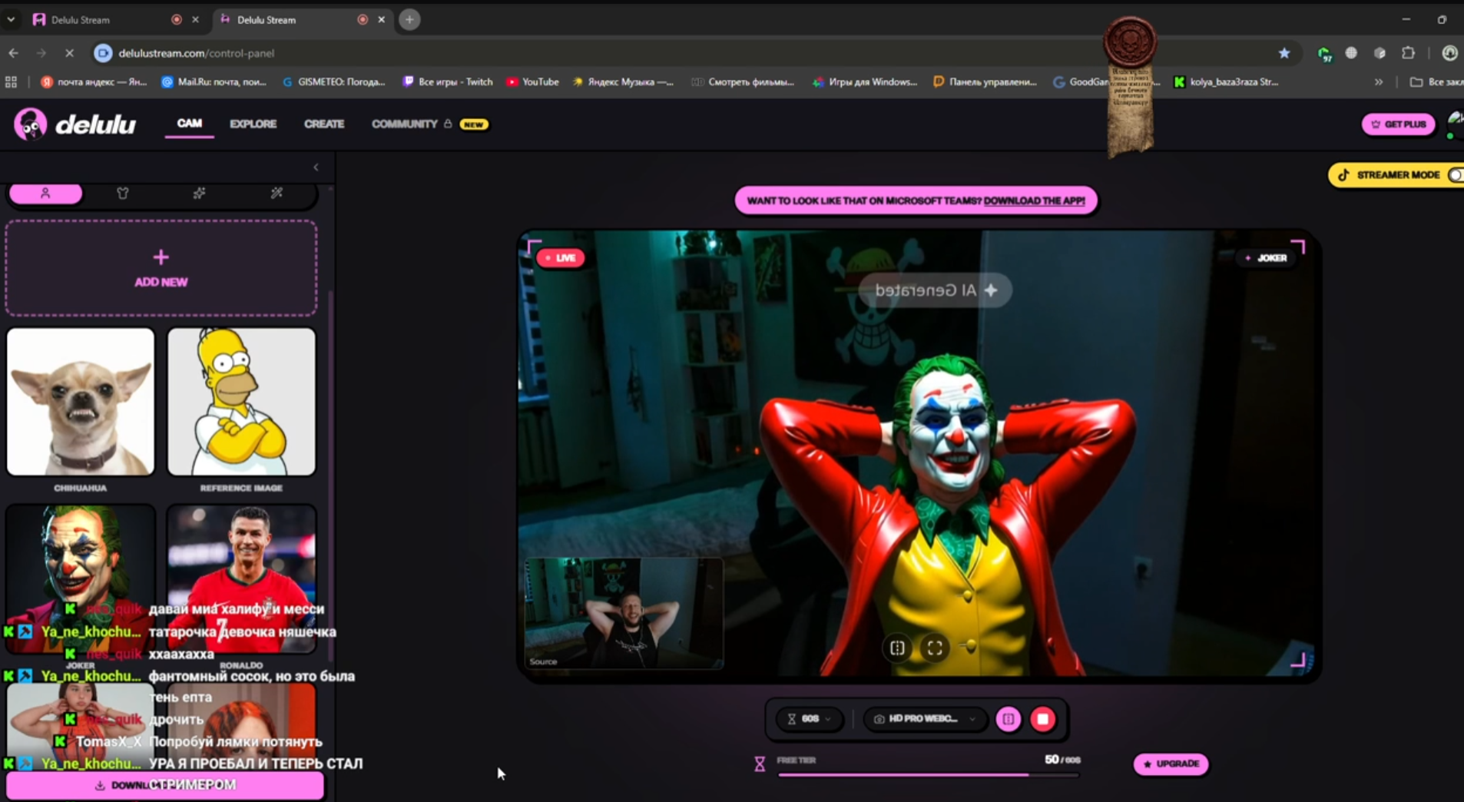Click the UPGRADE button

tap(1171, 764)
